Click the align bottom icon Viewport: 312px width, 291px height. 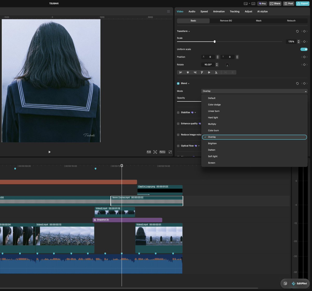[x=216, y=73]
